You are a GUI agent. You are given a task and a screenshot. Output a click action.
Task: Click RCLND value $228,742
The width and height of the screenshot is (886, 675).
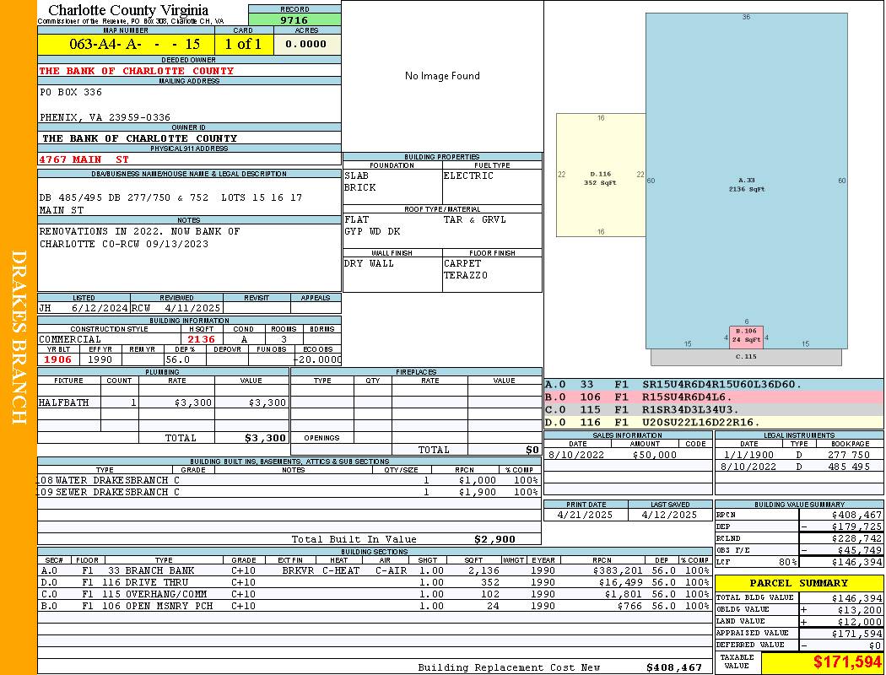click(x=856, y=538)
